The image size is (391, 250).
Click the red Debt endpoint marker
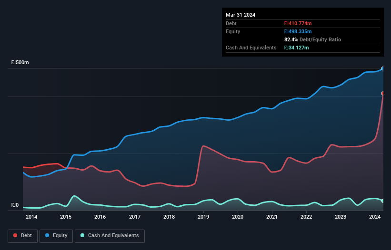(x=383, y=94)
